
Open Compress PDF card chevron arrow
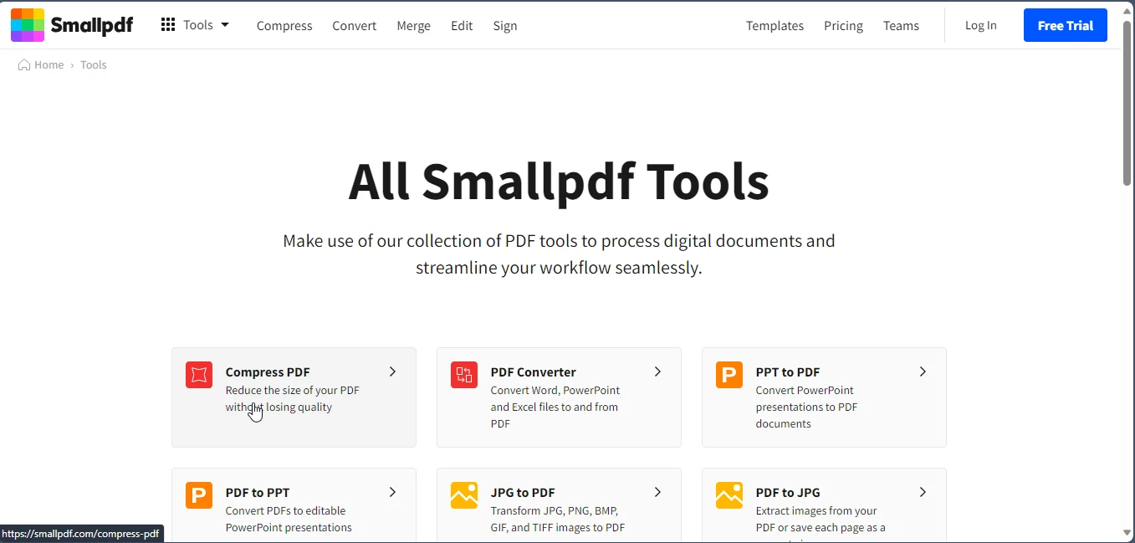(392, 371)
